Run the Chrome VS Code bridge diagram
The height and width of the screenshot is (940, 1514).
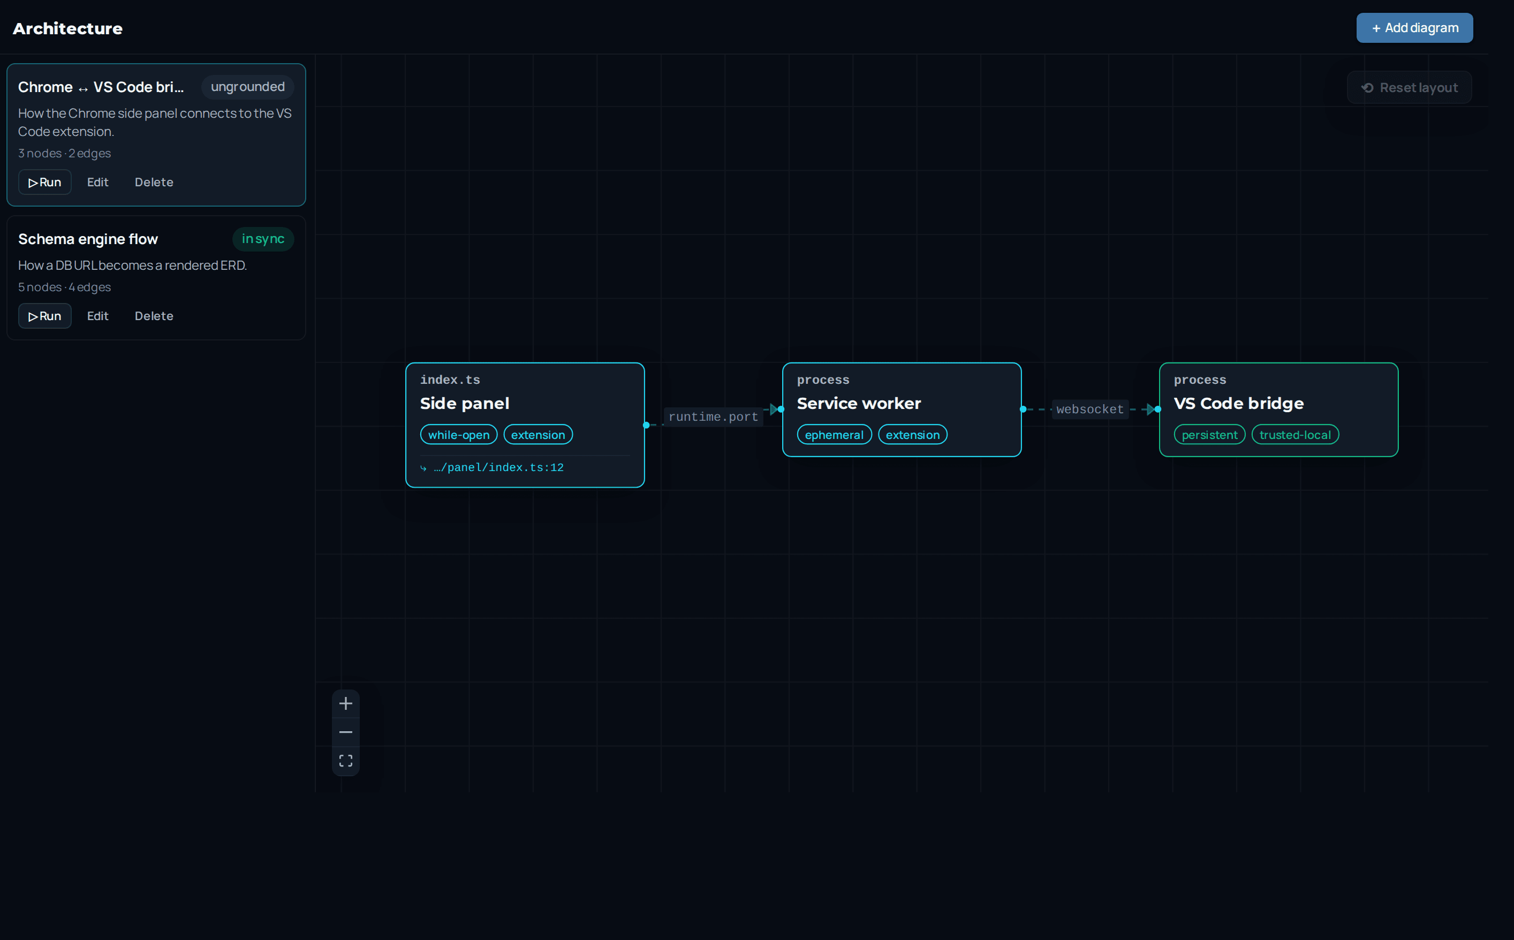click(x=45, y=182)
